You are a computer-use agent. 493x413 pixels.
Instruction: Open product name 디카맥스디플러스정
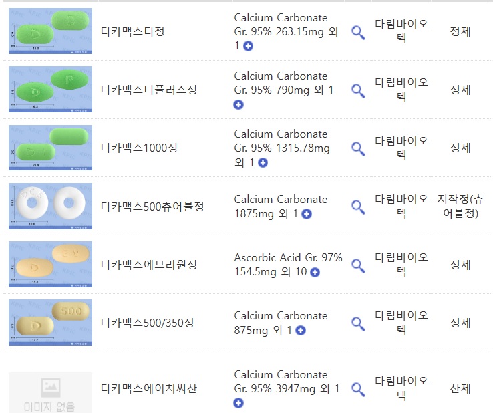click(x=149, y=90)
